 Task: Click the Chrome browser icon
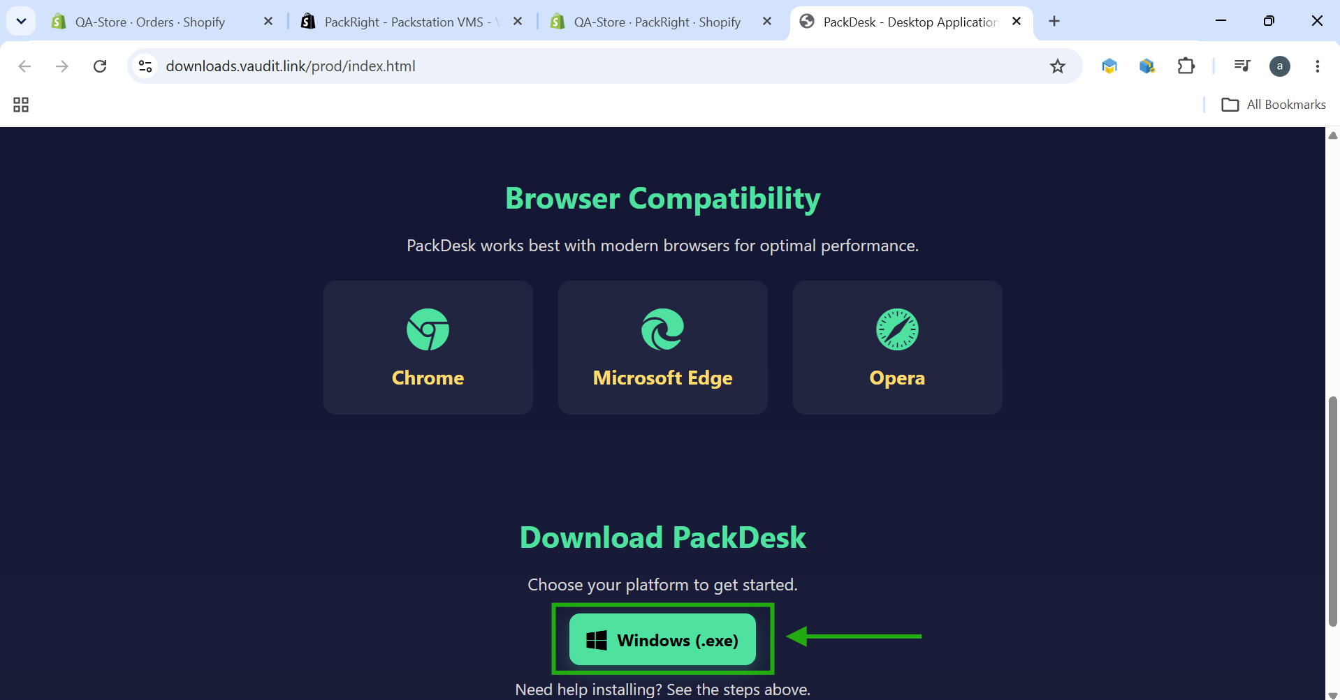tap(428, 329)
